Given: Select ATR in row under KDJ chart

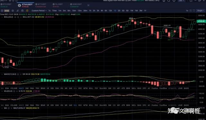Looking at the screenshot, I should tap(123, 105).
